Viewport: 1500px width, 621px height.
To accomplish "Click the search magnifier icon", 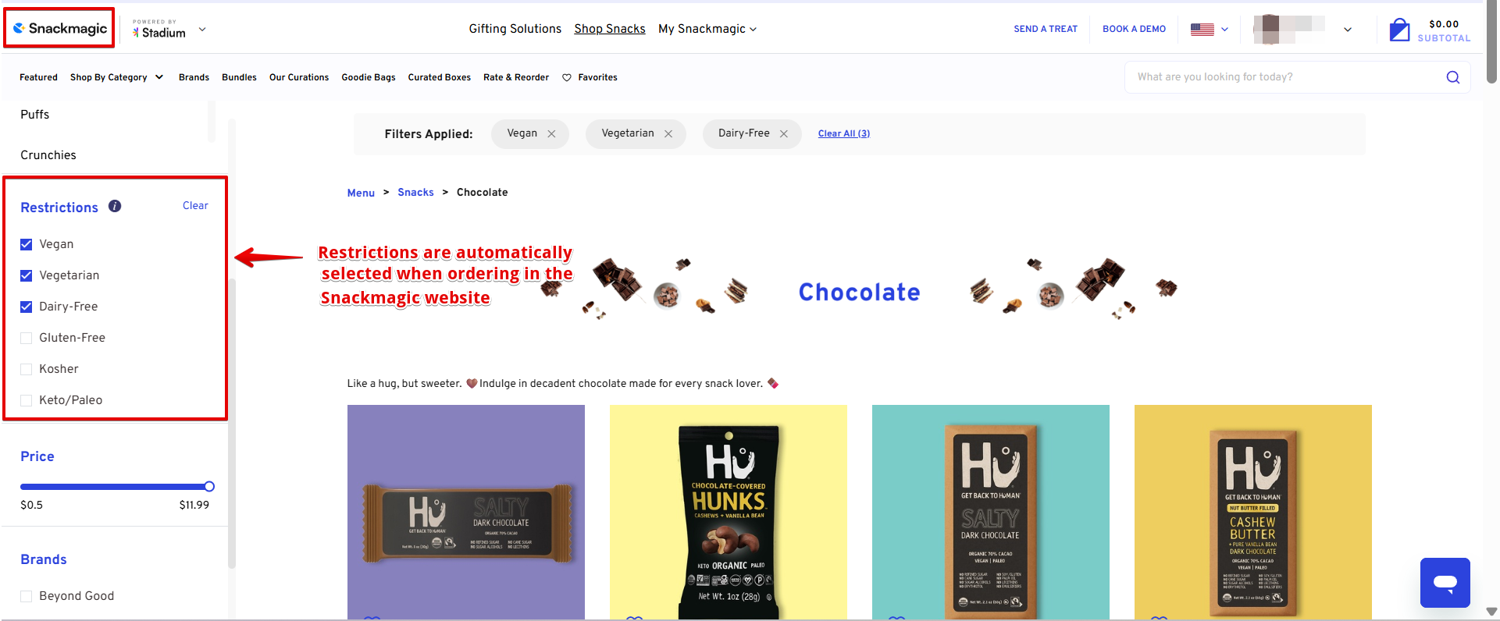I will click(1452, 77).
